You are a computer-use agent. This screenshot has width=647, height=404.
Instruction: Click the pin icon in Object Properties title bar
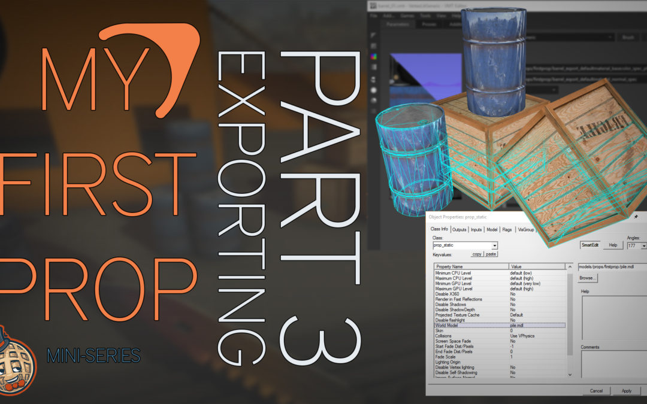(636, 217)
